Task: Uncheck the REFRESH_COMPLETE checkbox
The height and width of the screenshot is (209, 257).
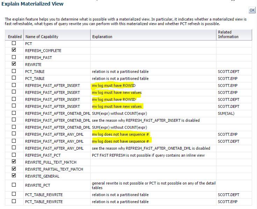Action: point(14,50)
